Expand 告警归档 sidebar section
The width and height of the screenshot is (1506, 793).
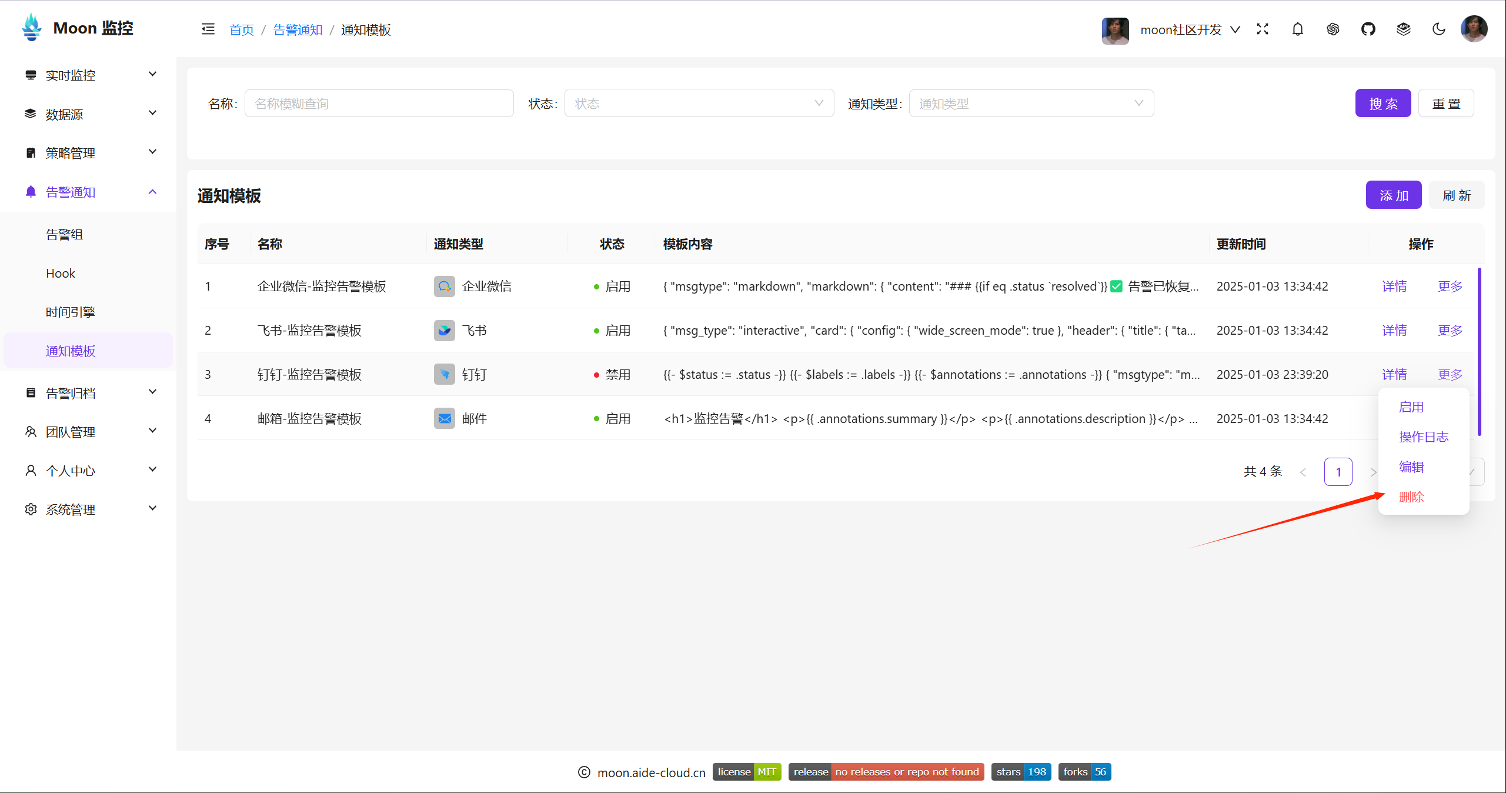click(89, 392)
